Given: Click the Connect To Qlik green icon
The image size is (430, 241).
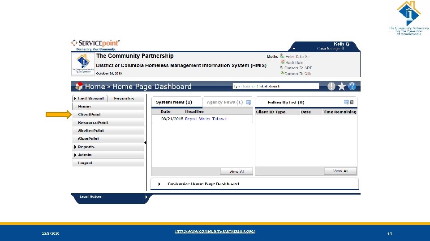Looking at the screenshot, I should [282, 73].
